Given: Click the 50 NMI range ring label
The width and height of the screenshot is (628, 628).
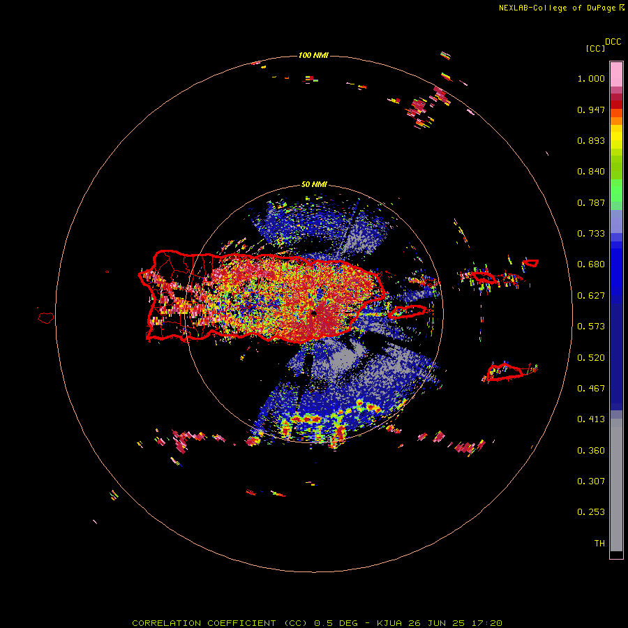Looking at the screenshot, I should [314, 185].
